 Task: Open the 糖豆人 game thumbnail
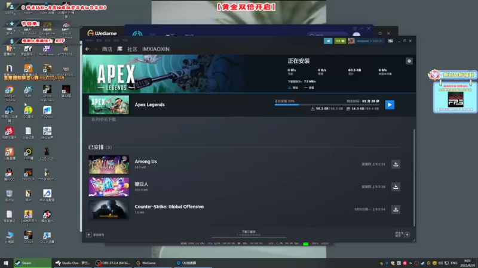coord(109,187)
